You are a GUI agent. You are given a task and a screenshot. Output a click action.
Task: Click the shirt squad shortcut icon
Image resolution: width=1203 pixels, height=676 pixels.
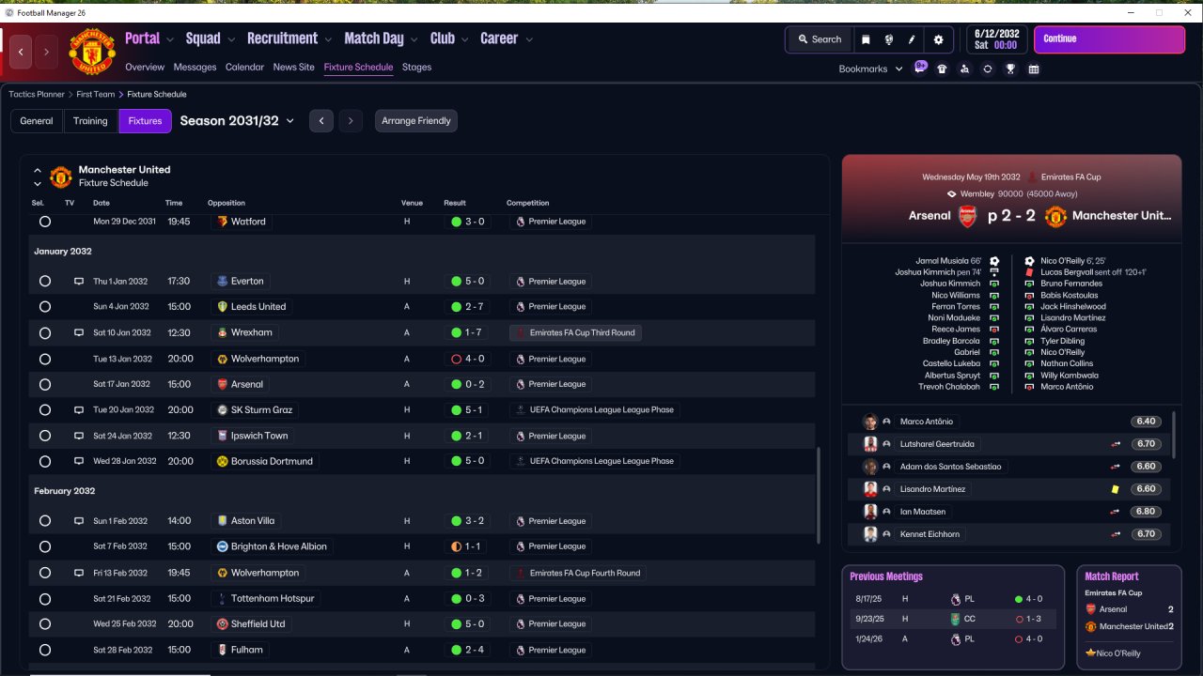point(942,69)
